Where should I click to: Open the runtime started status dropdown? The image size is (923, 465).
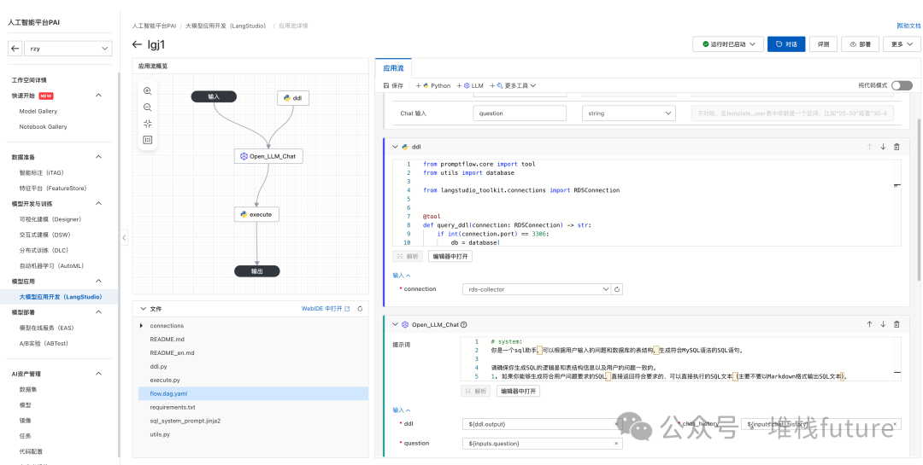(728, 44)
